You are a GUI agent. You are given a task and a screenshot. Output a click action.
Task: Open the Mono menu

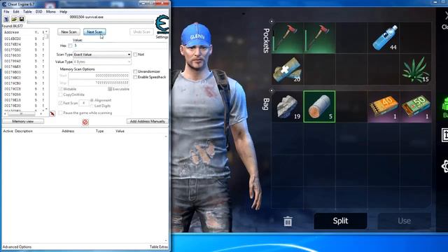(51, 12)
